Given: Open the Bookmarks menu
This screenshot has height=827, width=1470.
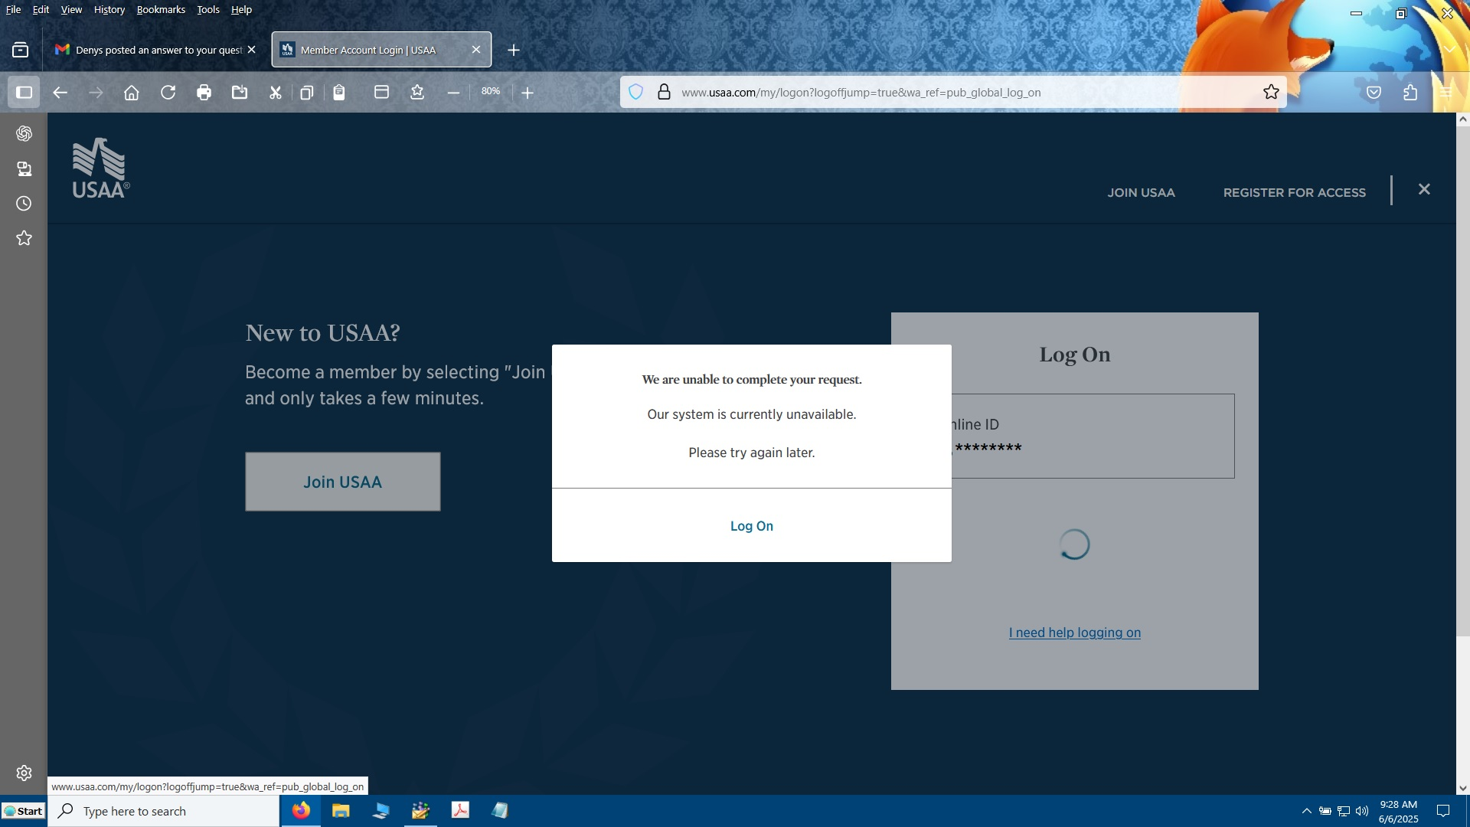Looking at the screenshot, I should pos(161,10).
